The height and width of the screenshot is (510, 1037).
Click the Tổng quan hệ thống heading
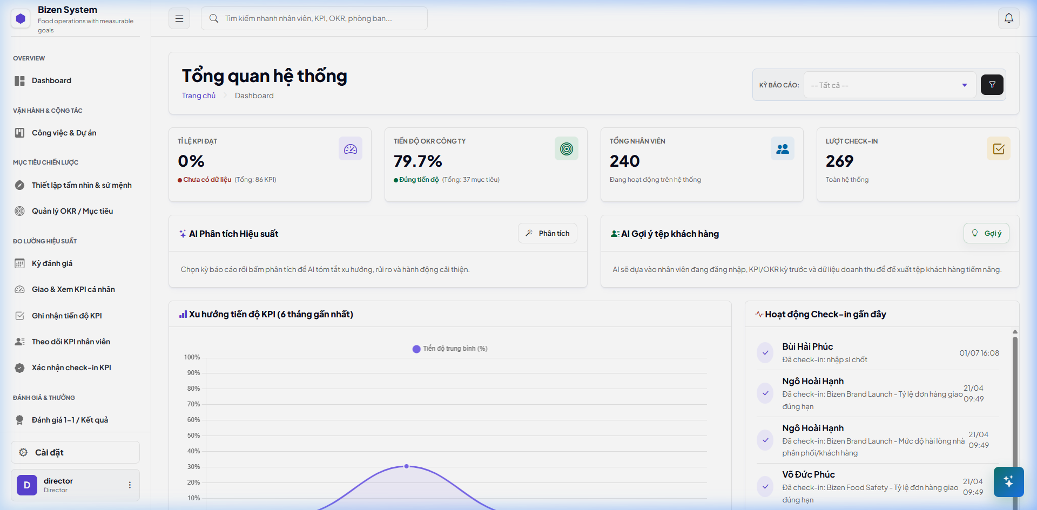(x=264, y=76)
